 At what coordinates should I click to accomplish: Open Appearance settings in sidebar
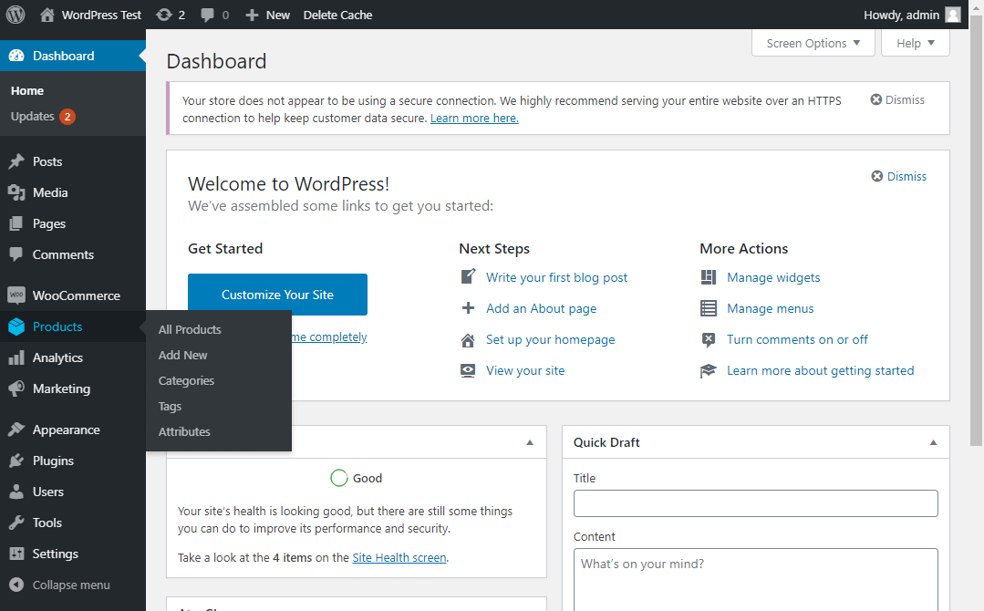(x=66, y=430)
